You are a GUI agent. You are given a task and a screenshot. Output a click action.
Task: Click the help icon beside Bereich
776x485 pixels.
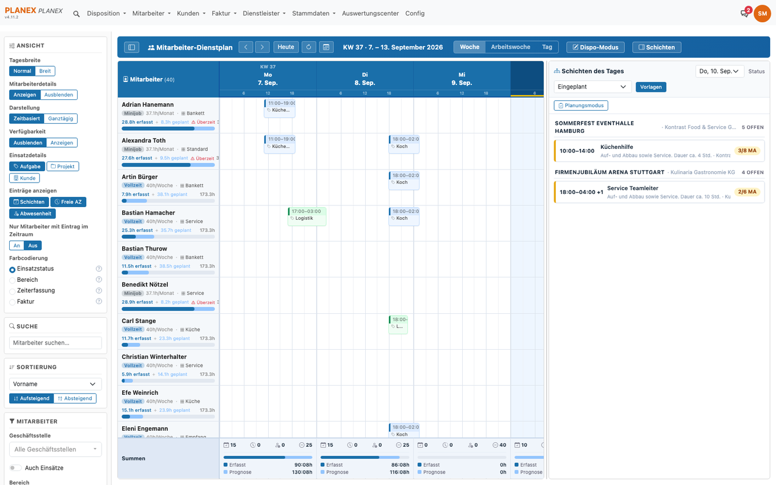tap(99, 280)
